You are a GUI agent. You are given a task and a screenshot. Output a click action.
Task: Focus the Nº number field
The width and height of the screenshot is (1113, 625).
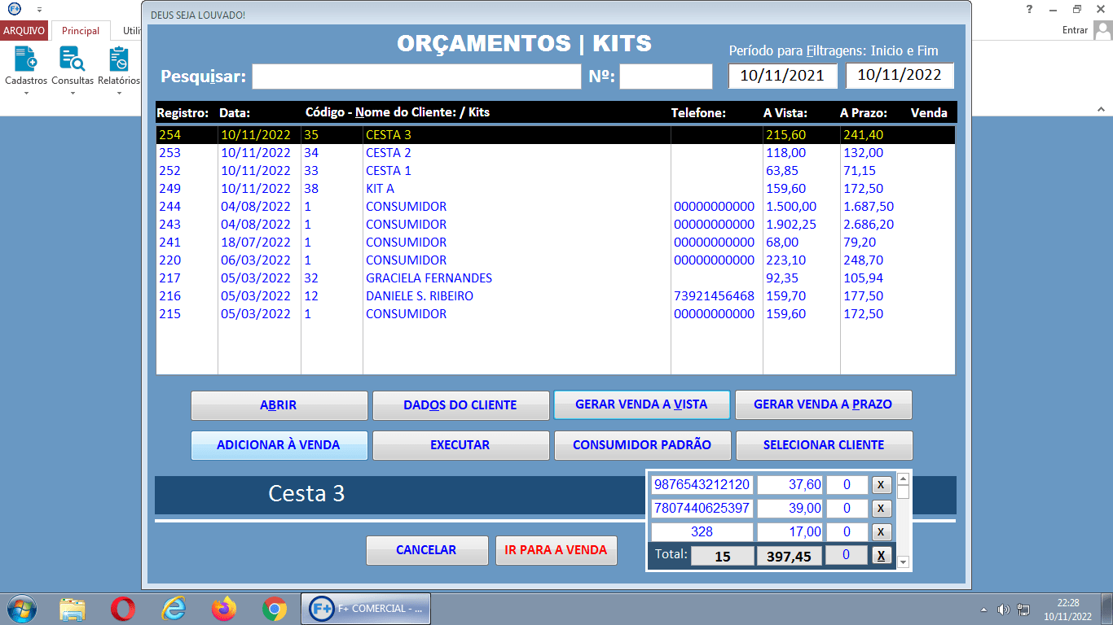click(x=666, y=76)
